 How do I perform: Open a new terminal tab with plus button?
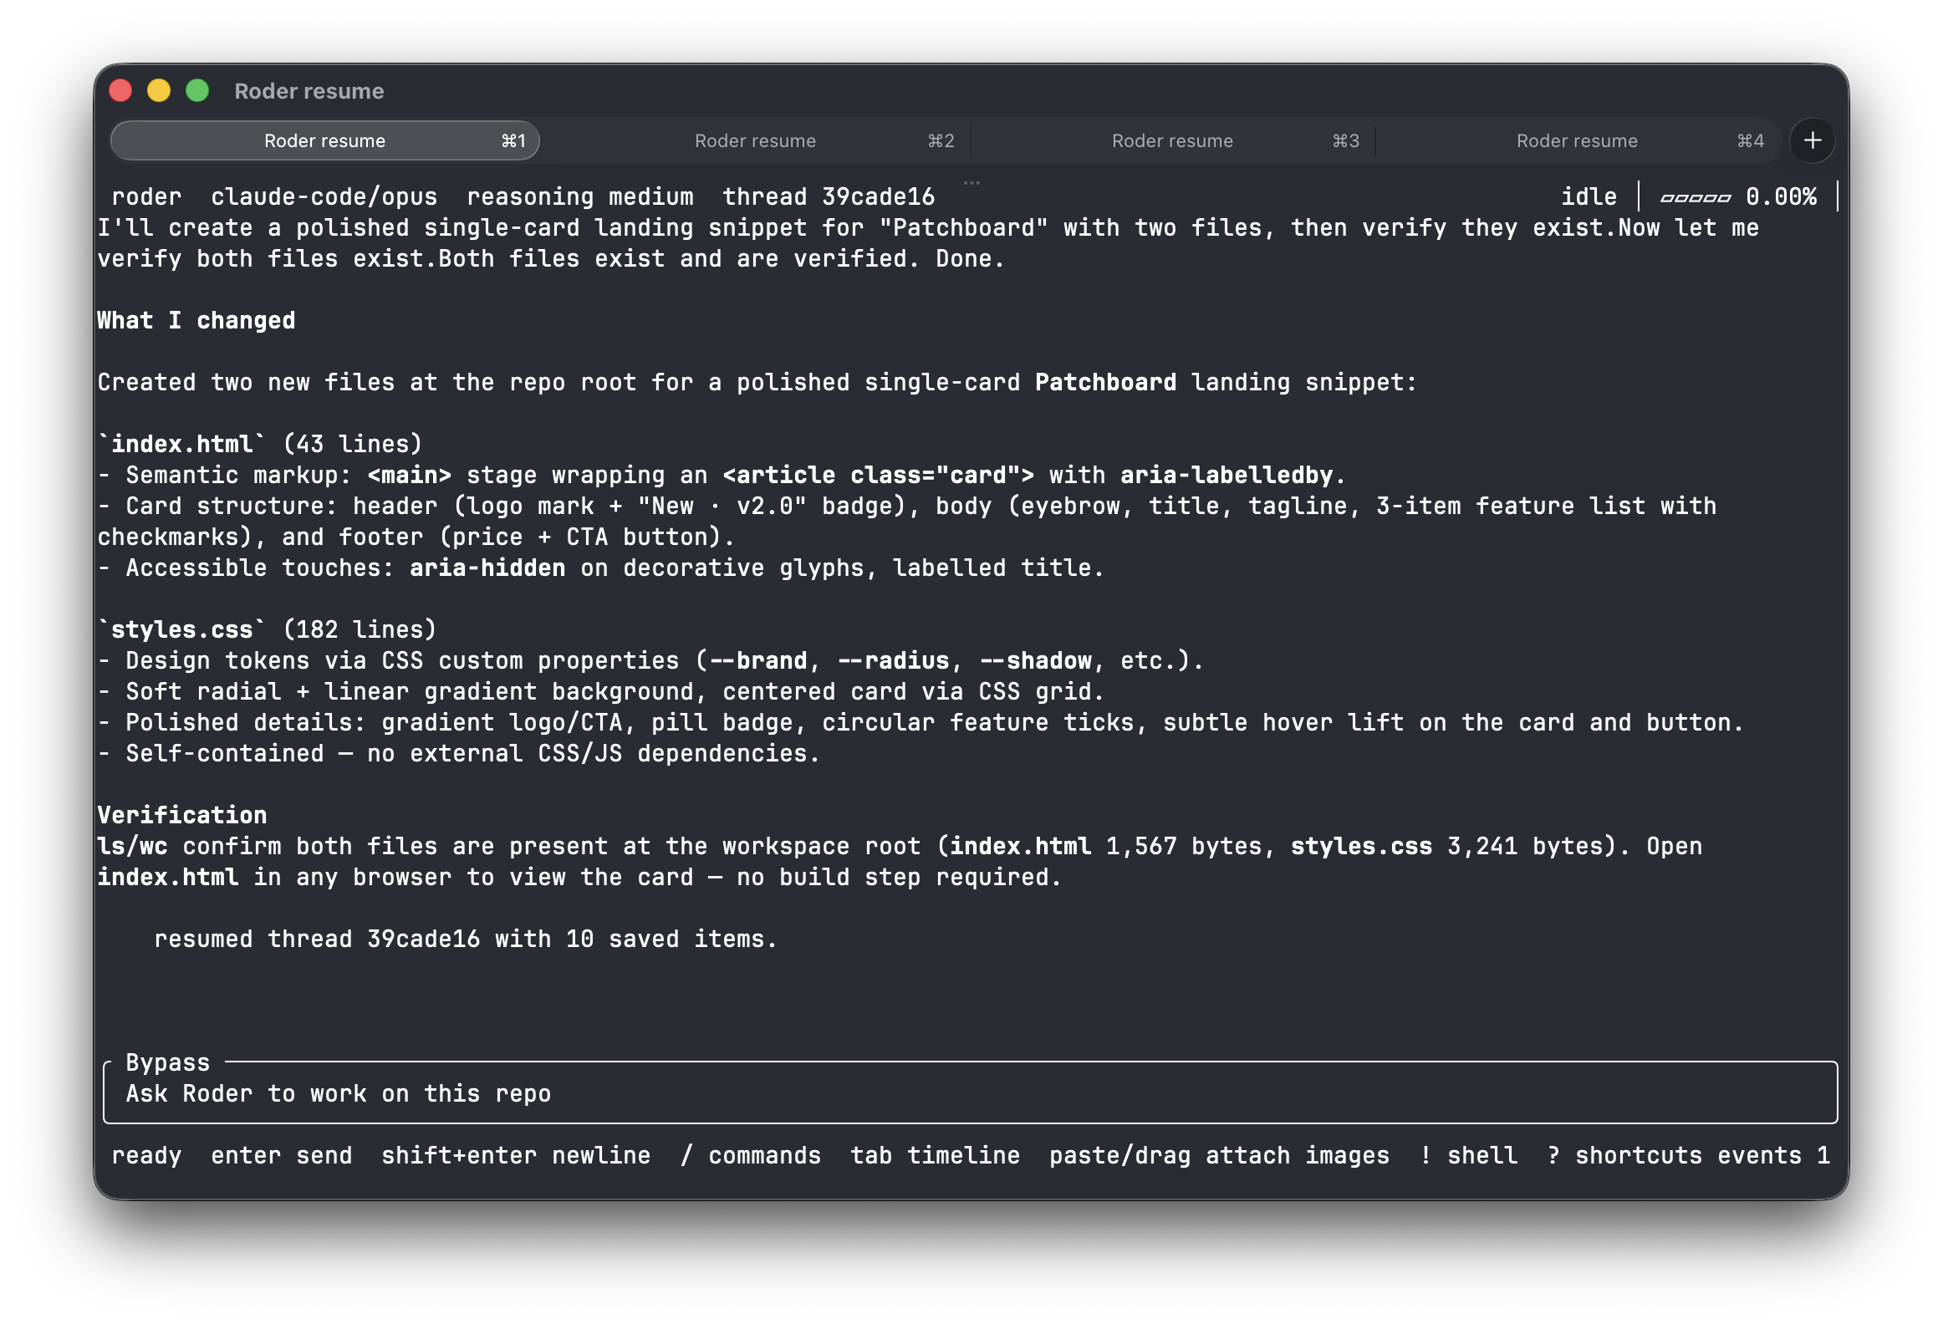pos(1812,140)
